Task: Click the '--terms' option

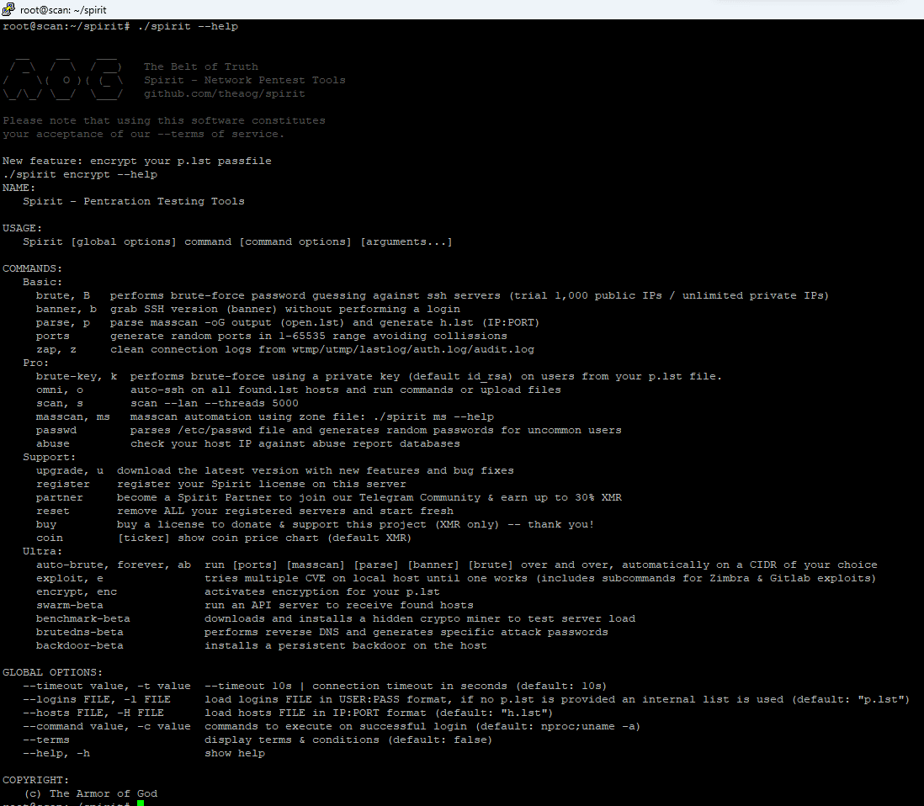Action: click(46, 740)
